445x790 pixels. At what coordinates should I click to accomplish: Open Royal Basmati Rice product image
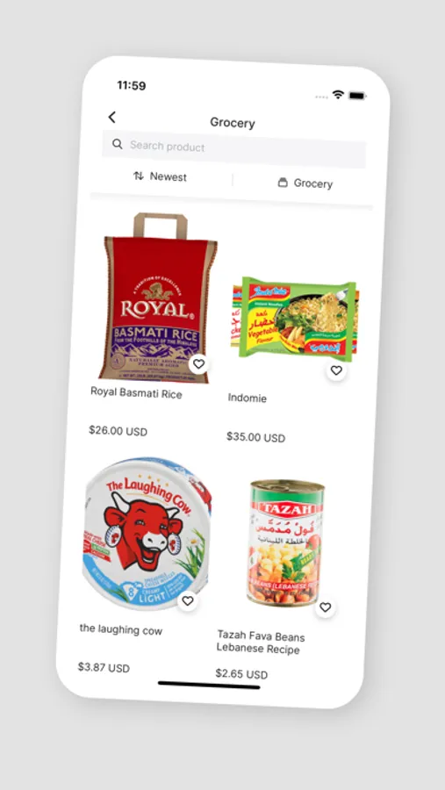click(x=158, y=298)
